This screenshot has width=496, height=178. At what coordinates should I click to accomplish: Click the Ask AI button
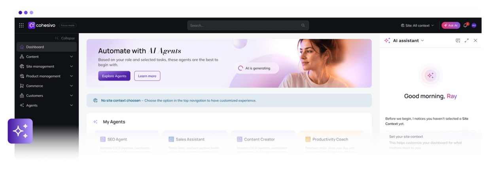point(451,25)
